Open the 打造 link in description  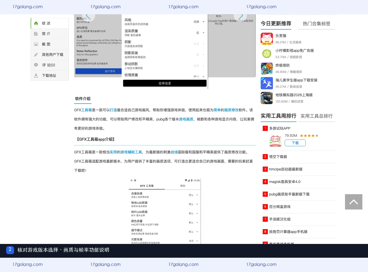pos(113,110)
